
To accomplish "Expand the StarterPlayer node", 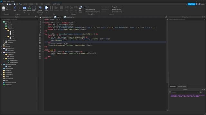I will pos(2,74).
